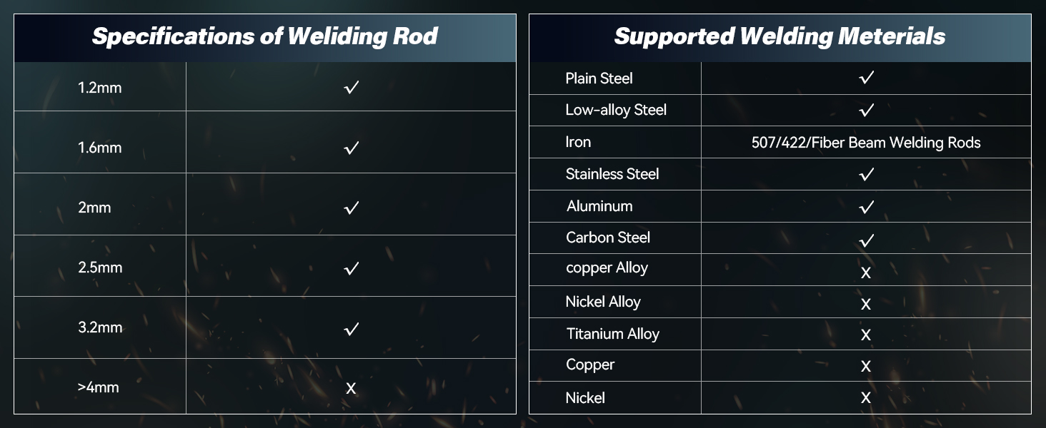Select the Carbon Steel material label
Image resolution: width=1046 pixels, height=428 pixels.
pyautogui.click(x=608, y=238)
